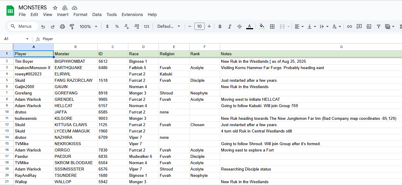
Task: Toggle bold formatting
Action: (220, 27)
